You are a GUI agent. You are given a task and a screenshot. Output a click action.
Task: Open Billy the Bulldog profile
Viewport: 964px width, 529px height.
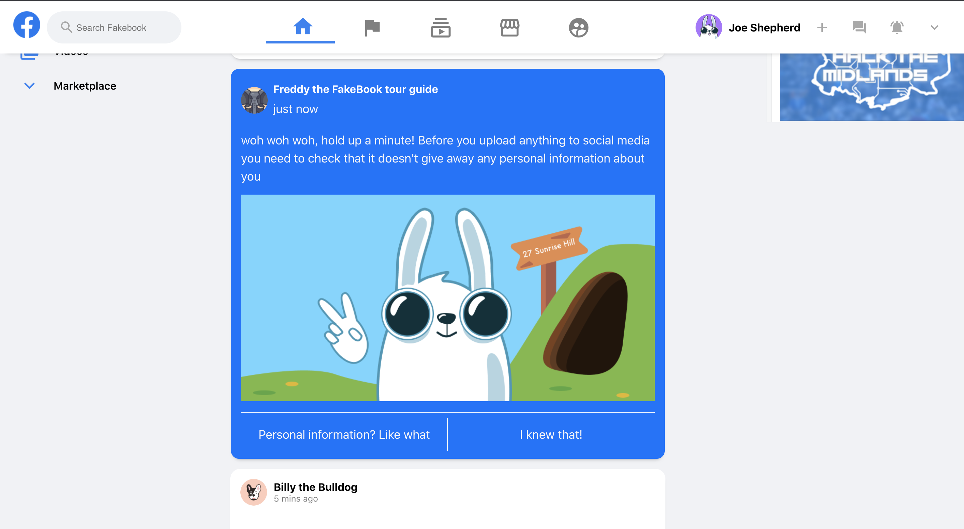[x=315, y=487]
